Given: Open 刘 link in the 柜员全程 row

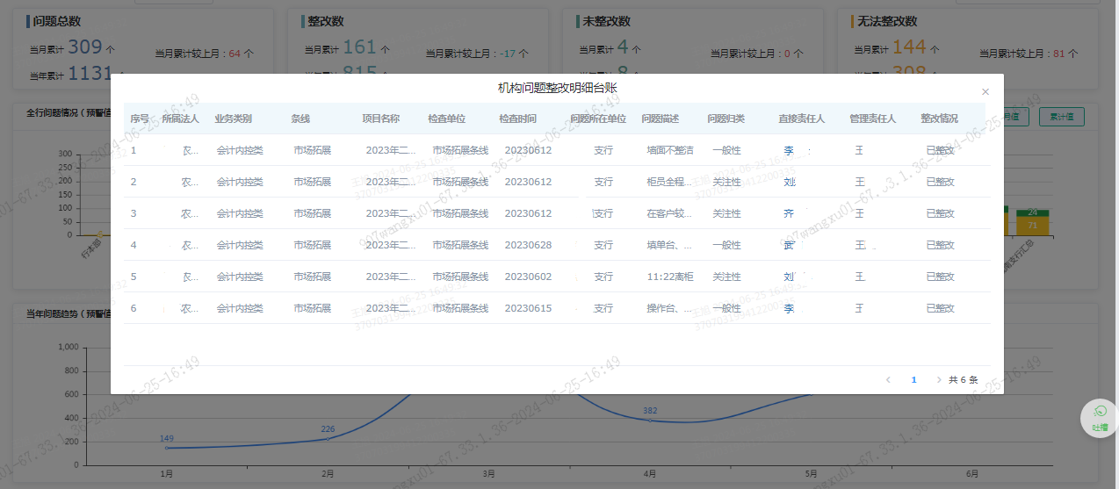Looking at the screenshot, I should (789, 182).
